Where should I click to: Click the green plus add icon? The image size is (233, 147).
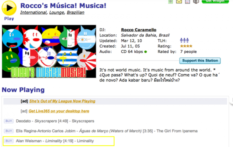point(170,1)
